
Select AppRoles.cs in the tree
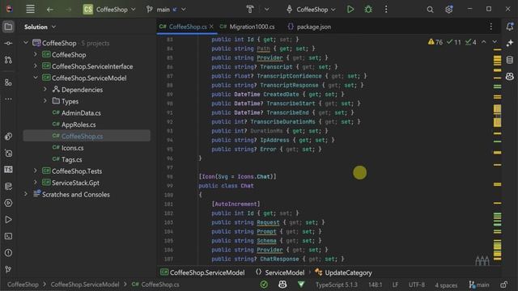click(79, 124)
